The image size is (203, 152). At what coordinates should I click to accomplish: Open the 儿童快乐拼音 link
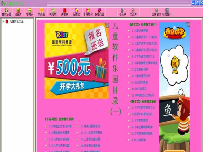(140, 31)
